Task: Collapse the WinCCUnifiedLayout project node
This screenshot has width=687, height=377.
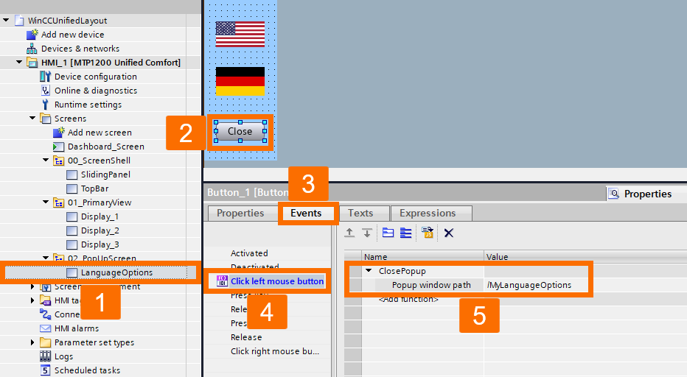Action: [x=6, y=20]
